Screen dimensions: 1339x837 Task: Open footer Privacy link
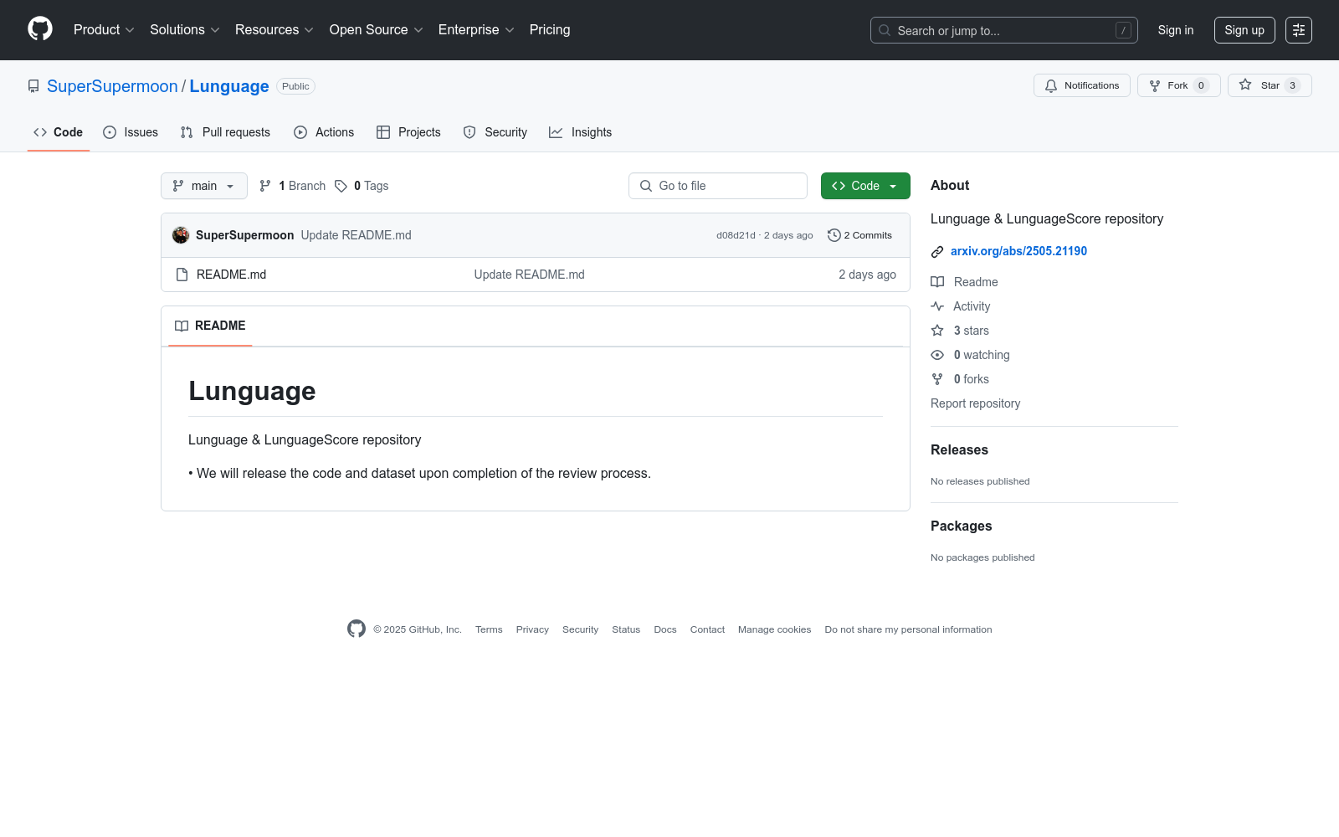point(532,629)
